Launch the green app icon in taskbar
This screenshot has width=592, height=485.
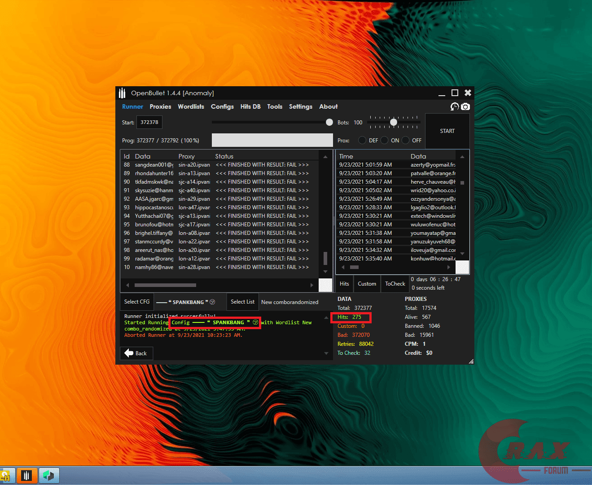tap(48, 475)
